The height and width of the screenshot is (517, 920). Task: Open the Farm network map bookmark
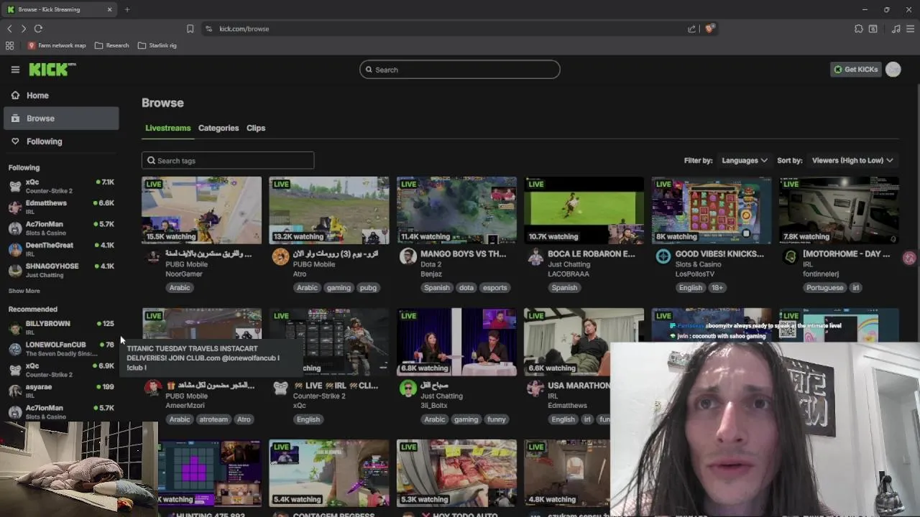[56, 45]
